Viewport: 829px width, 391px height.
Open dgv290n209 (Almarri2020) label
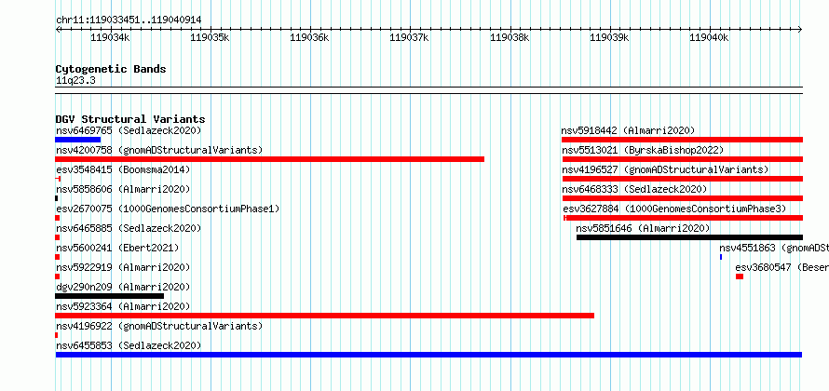[x=123, y=287]
